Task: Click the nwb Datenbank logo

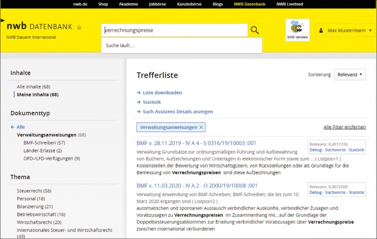Action: pyautogui.click(x=39, y=27)
